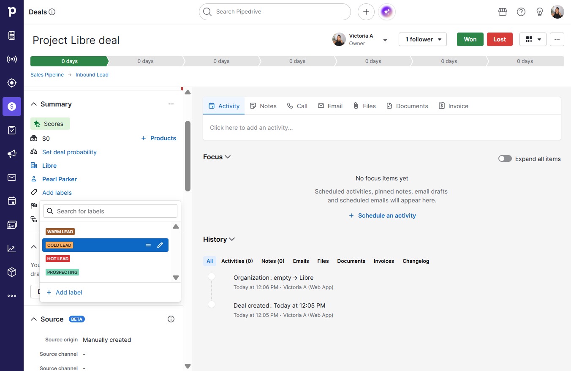Open the deal more-options ellipsis button
This screenshot has height=371, width=571.
click(x=557, y=39)
